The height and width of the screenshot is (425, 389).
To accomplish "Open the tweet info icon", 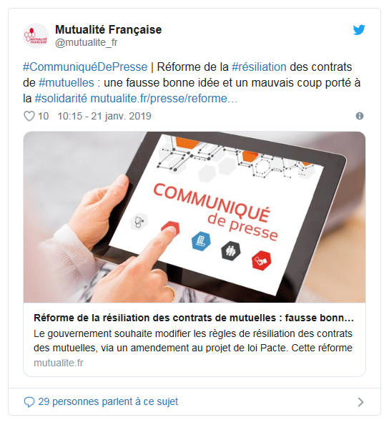I will pos(360,116).
